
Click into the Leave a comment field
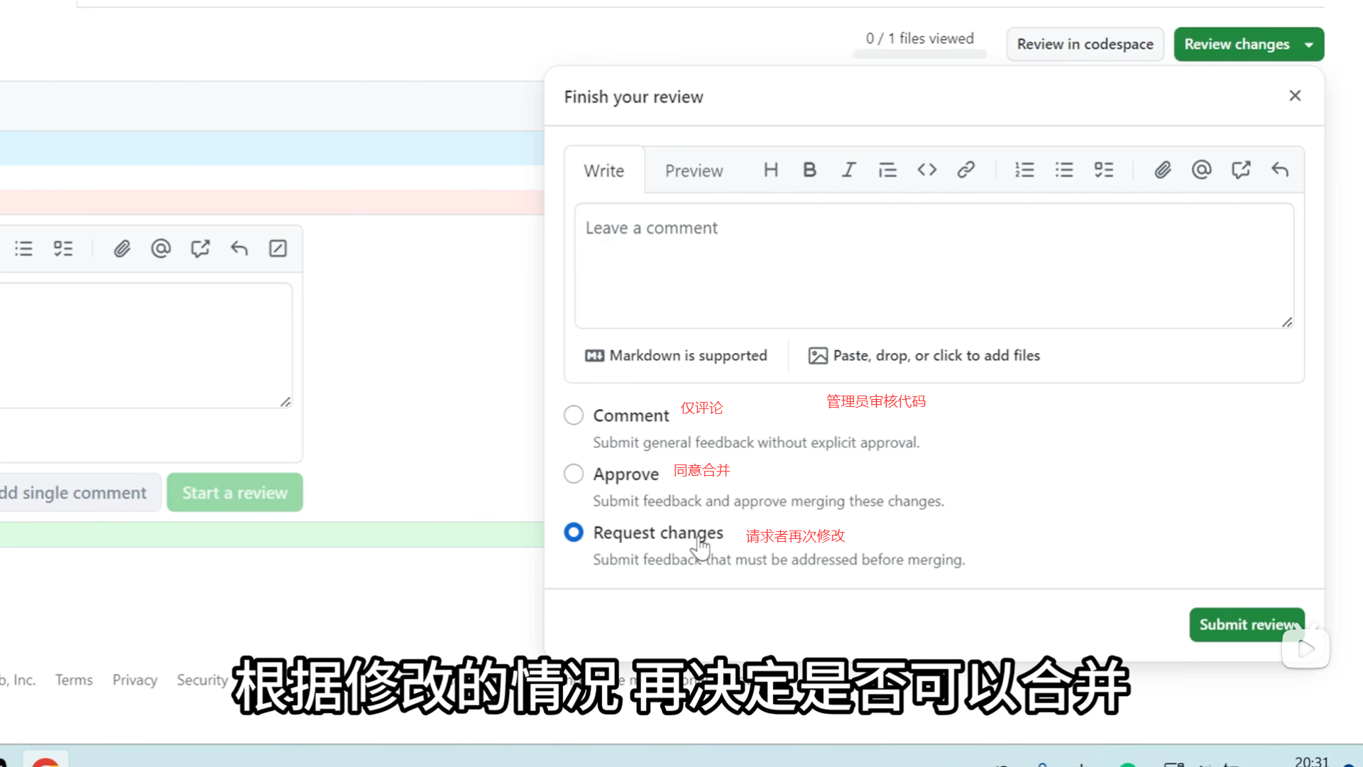[934, 266]
